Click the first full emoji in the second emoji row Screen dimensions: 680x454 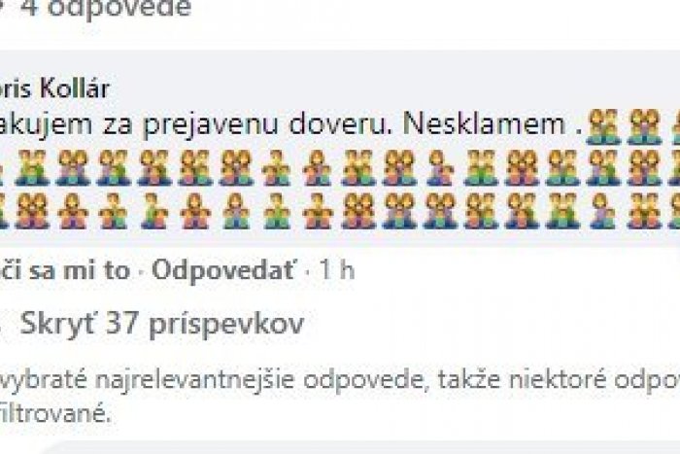tap(32, 167)
